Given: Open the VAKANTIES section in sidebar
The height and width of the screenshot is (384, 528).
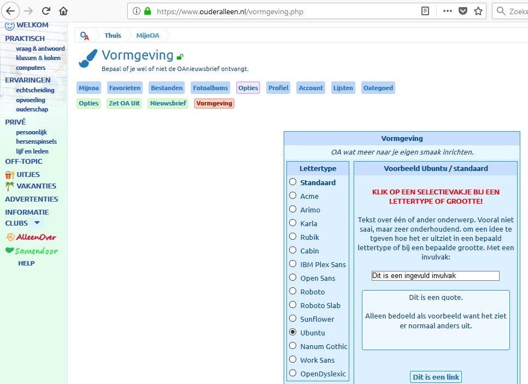Looking at the screenshot, I should pos(36,186).
